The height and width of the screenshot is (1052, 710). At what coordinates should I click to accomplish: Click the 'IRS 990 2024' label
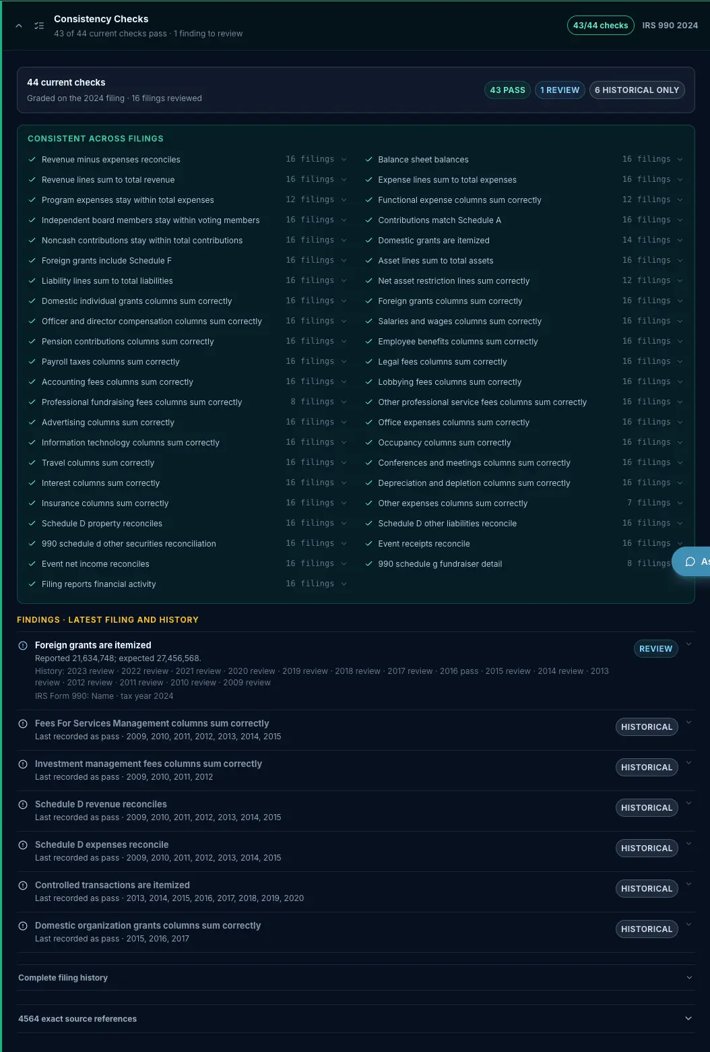pos(670,26)
